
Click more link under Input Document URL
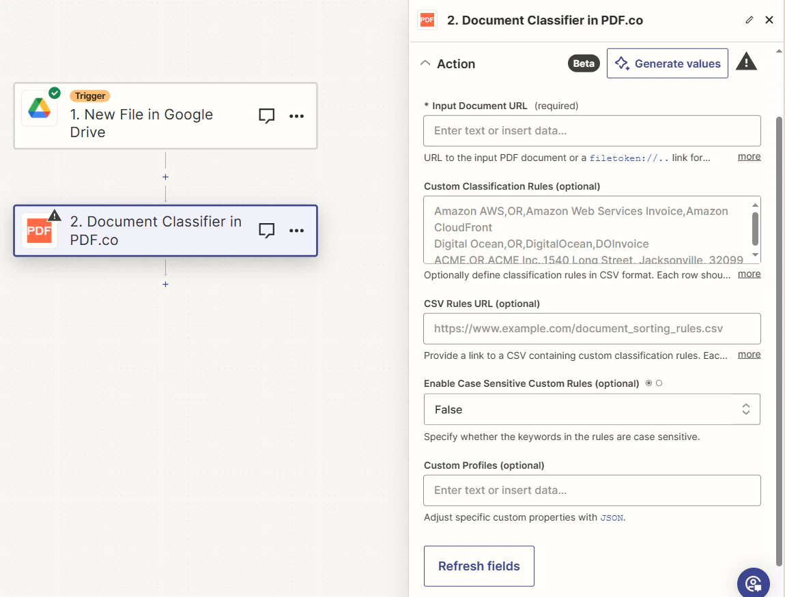click(x=749, y=157)
